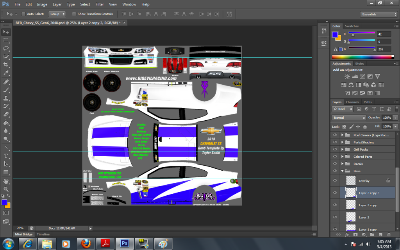400x250 pixels.
Task: Select the Lasso tool
Action: pos(6,48)
